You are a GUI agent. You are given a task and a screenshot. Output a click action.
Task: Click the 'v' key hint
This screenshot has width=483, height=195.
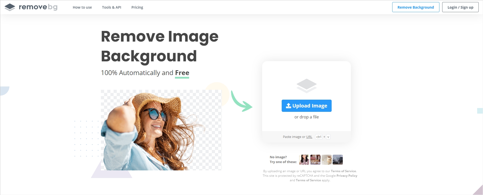coord(328,137)
